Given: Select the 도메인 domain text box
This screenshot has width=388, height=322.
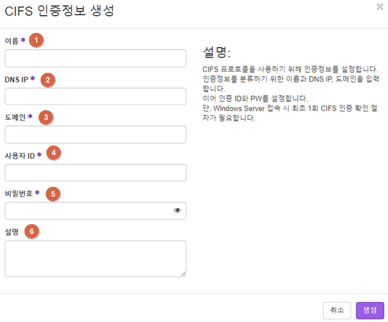Looking at the screenshot, I should click(x=95, y=135).
